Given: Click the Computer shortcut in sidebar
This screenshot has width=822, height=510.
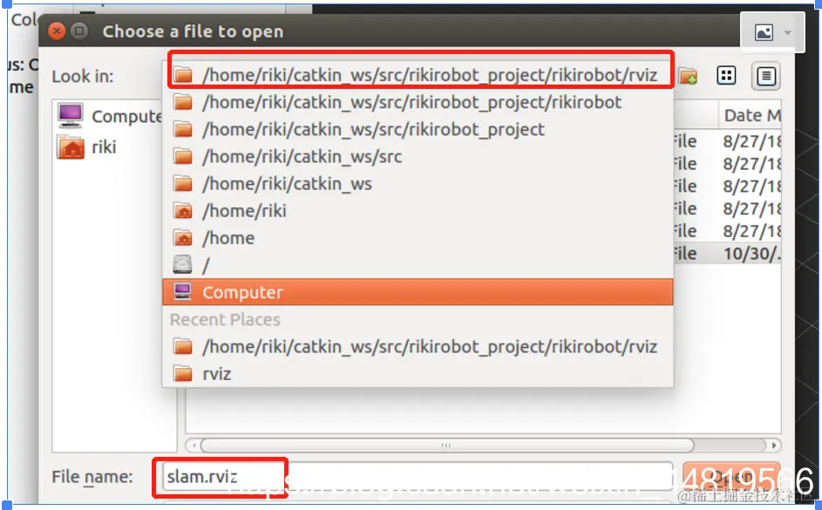Looking at the screenshot, I should [x=110, y=116].
